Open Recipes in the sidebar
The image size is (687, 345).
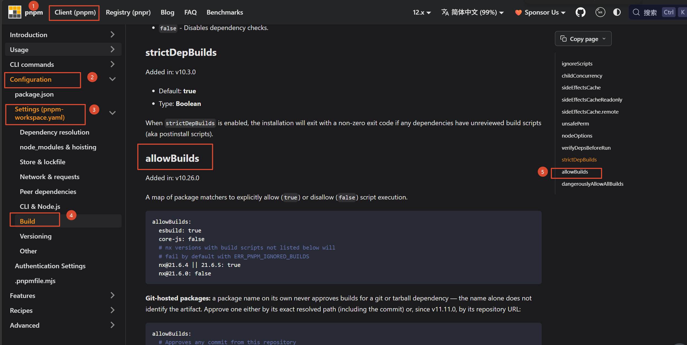coord(21,311)
